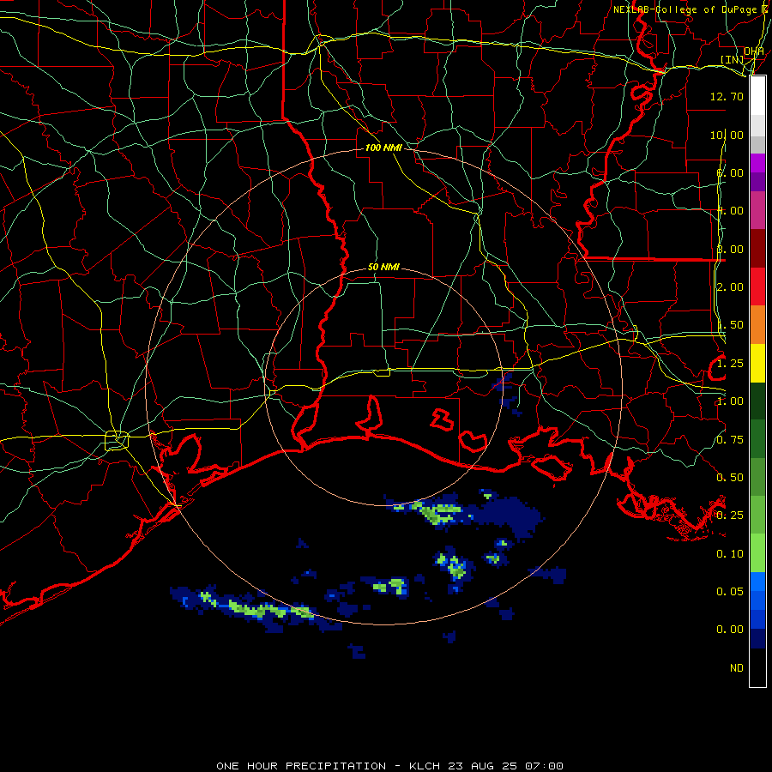Click the OHA product label above legend
This screenshot has height=772, width=772.
tap(753, 51)
